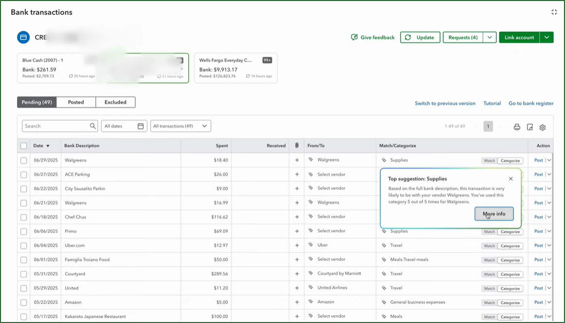Collapse full-screen view icon in the top right
This screenshot has height=323, width=565.
click(554, 12)
